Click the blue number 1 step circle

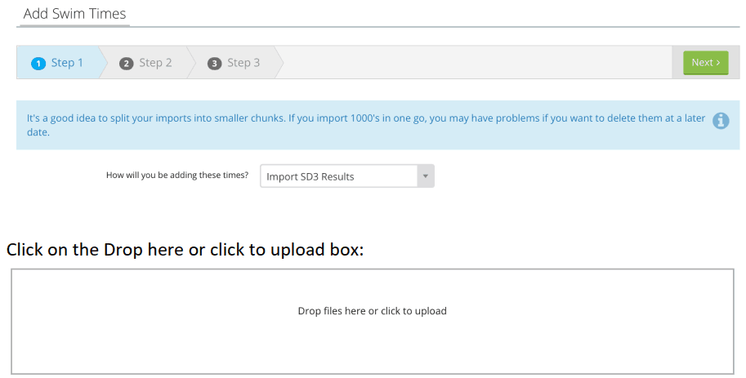[38, 63]
